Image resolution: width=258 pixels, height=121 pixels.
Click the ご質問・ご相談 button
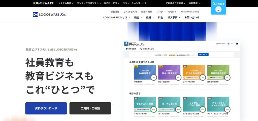click(x=90, y=108)
